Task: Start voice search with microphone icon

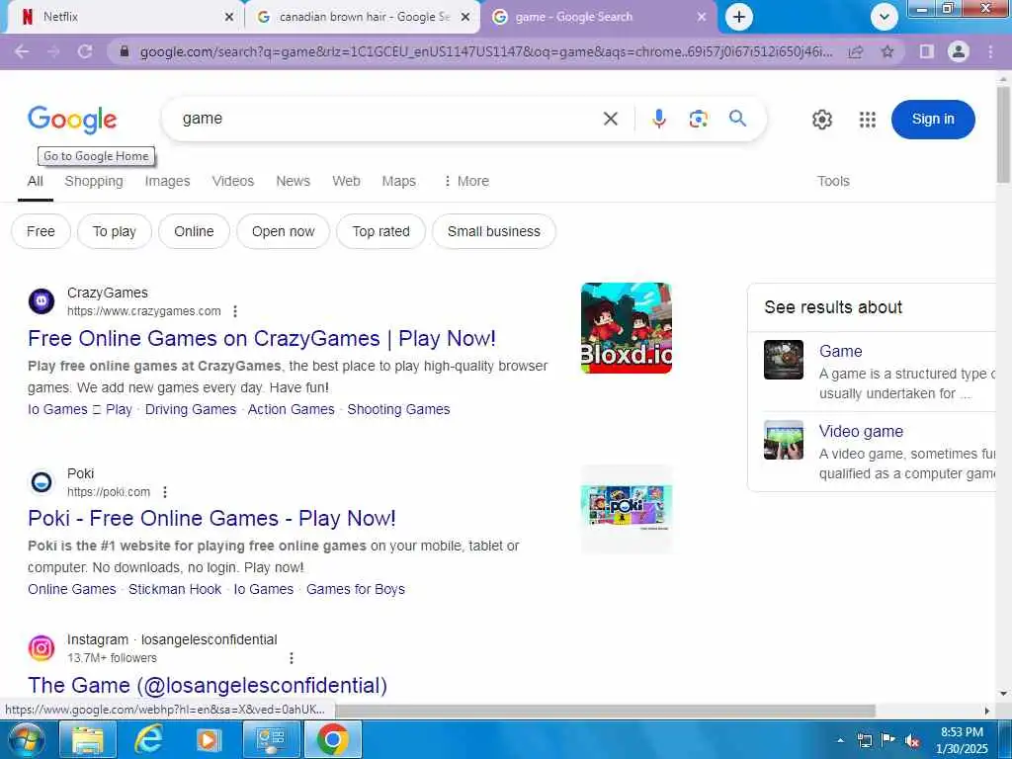Action: pos(659,119)
